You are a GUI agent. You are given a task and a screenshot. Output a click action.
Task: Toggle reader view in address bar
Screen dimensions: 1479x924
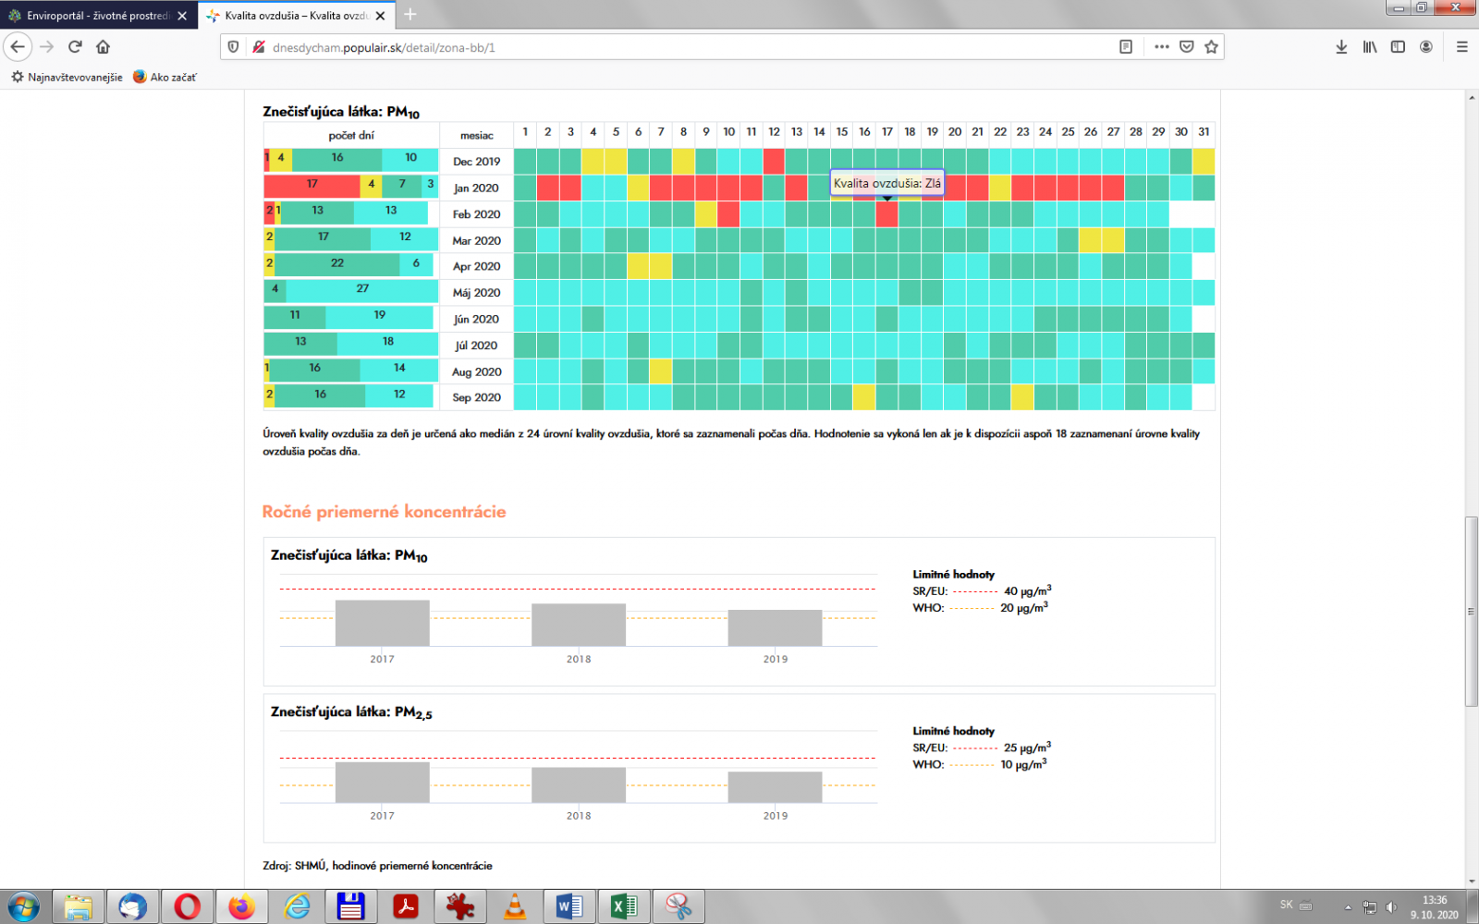coord(1126,47)
